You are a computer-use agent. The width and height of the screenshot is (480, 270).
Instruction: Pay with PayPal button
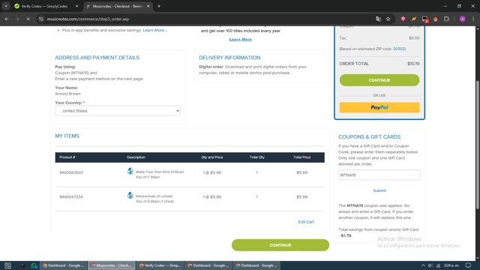(379, 107)
